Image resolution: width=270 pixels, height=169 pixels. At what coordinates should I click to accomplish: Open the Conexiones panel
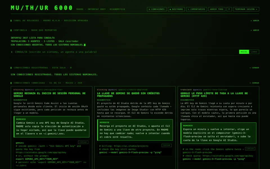pyautogui.click(x=157, y=9)
